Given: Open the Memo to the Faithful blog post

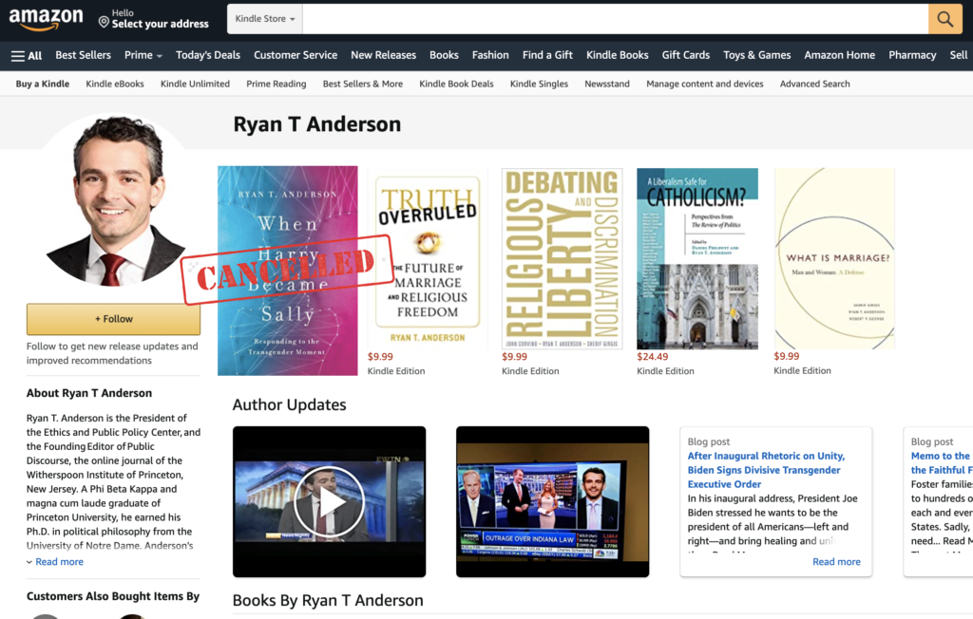Looking at the screenshot, I should [942, 463].
